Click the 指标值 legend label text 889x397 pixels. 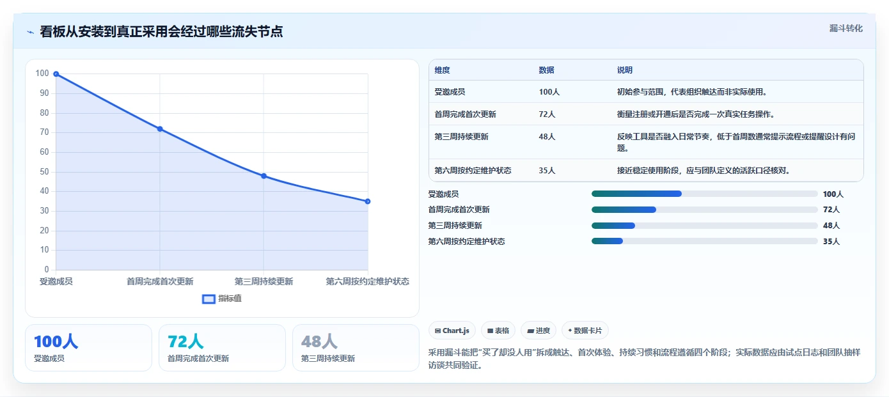point(230,299)
